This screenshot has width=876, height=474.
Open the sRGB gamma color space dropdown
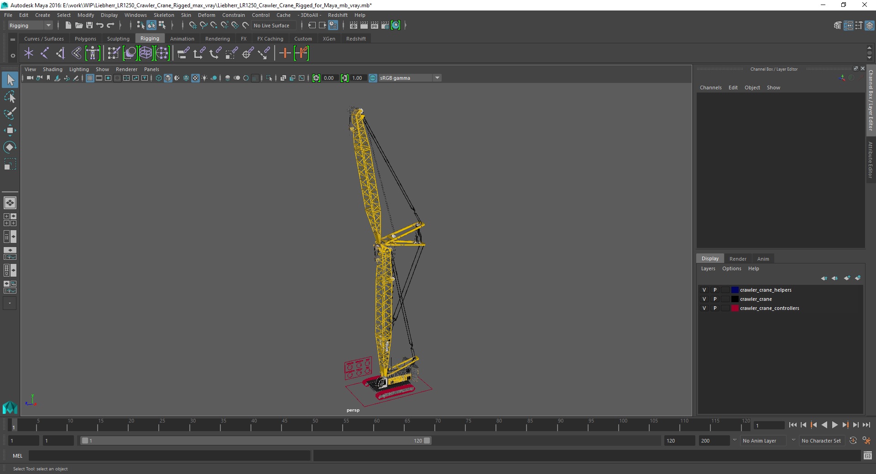click(410, 78)
